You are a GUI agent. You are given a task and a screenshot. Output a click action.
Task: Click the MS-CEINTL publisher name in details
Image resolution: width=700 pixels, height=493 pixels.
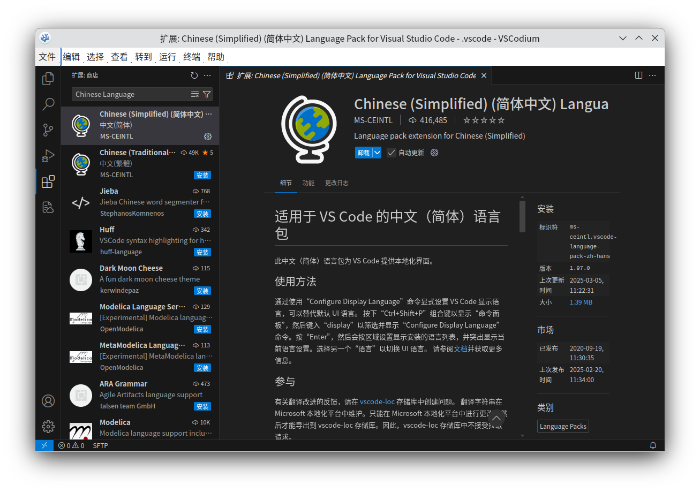[373, 120]
